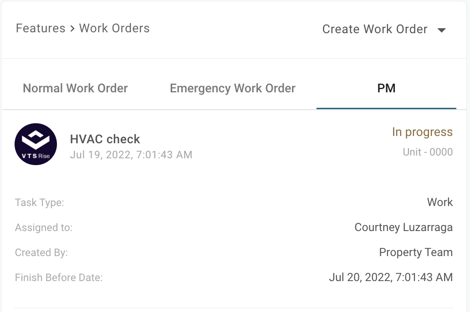Expand the Create Work Order dropdown arrow
Image resolution: width=470 pixels, height=312 pixels.
[441, 30]
